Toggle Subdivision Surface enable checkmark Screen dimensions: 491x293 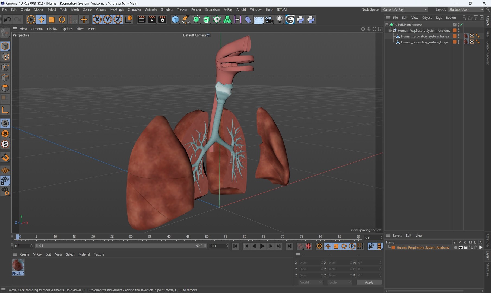pos(461,25)
